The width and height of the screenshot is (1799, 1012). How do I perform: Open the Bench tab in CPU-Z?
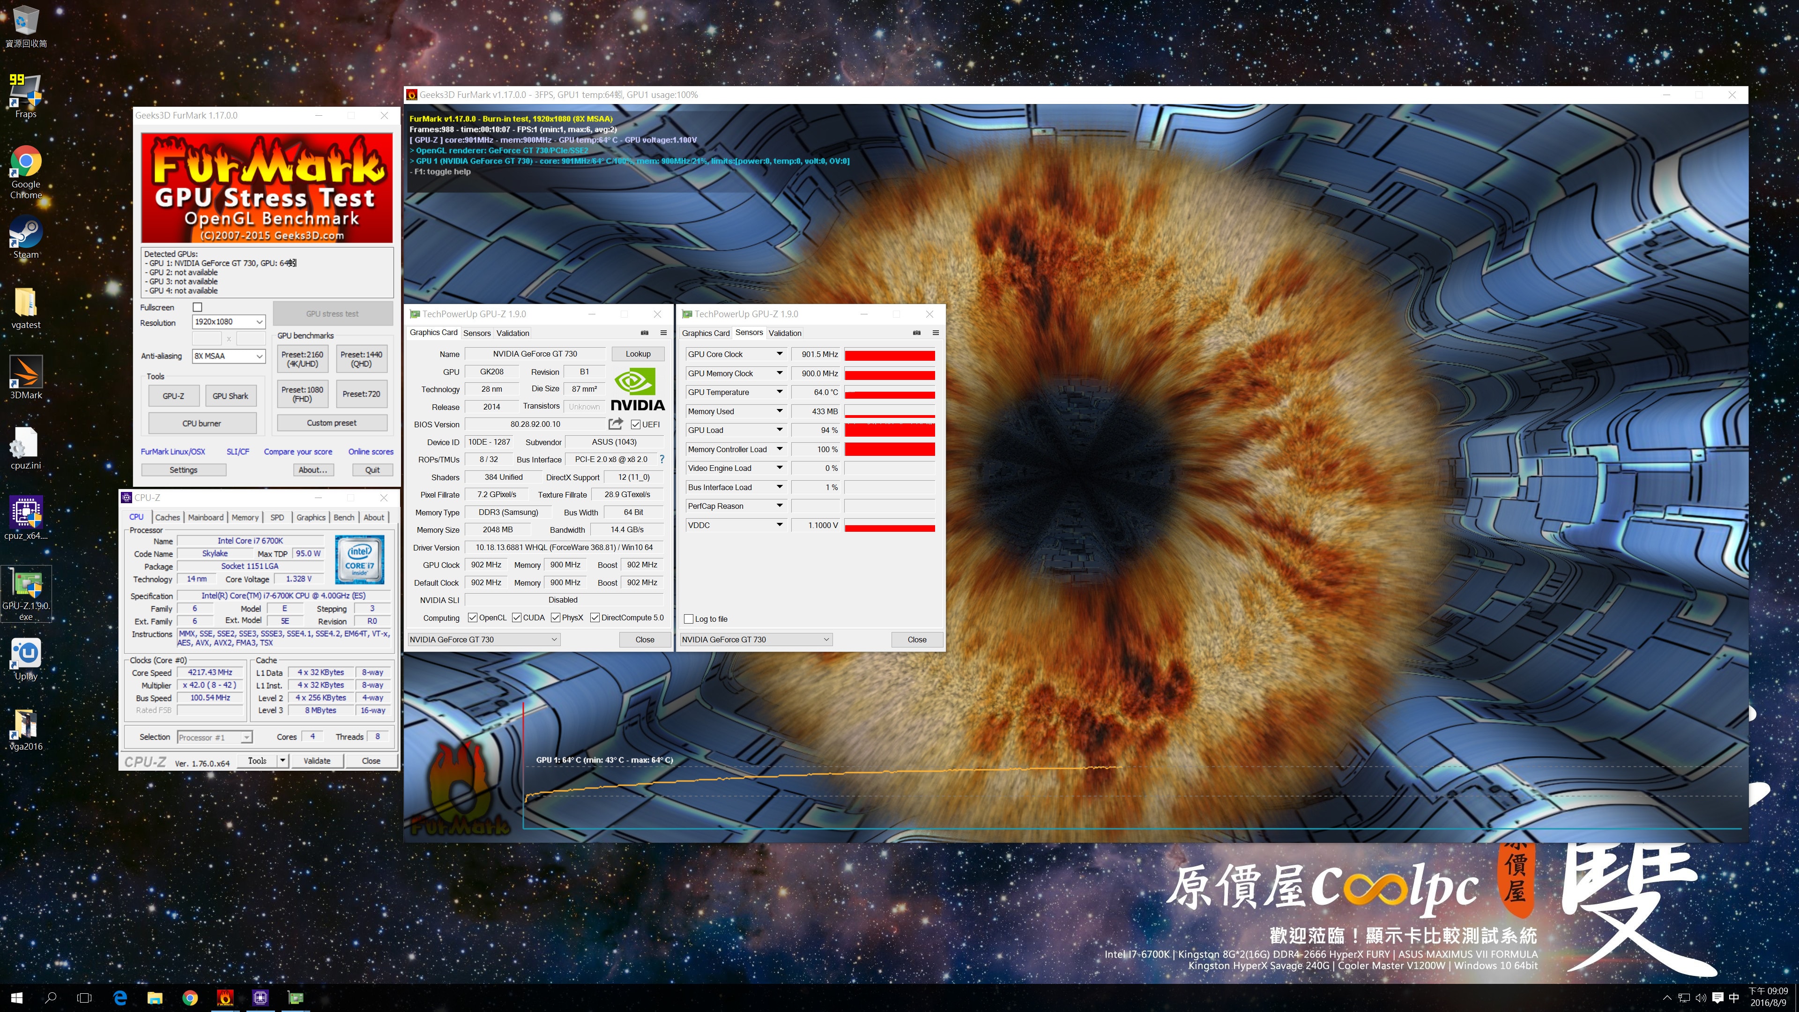pos(343,518)
